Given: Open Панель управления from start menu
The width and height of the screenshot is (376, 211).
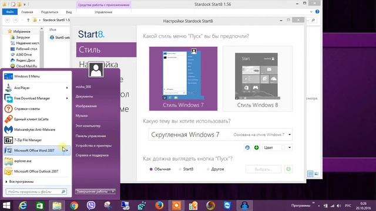Looking at the screenshot, I should [x=90, y=136].
